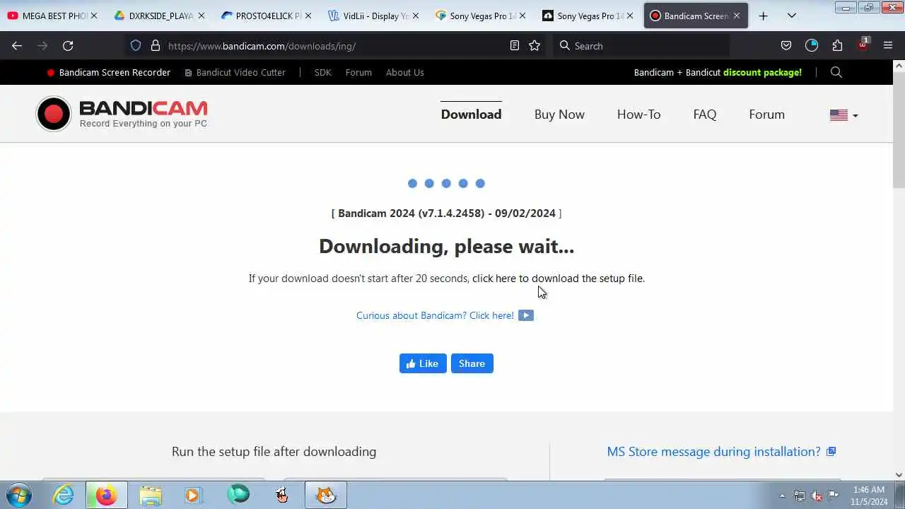
Task: Click Curious about Bandicam link
Action: [445, 315]
